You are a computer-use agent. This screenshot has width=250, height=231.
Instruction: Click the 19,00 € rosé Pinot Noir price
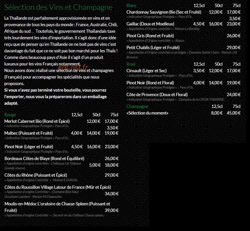[x=234, y=83]
